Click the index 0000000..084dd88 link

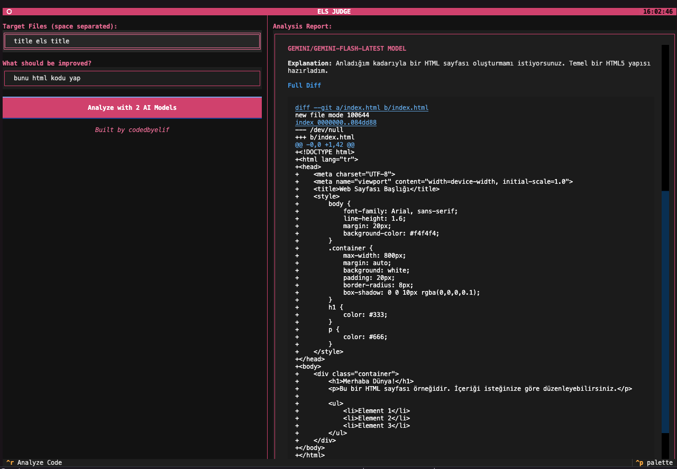tap(335, 123)
